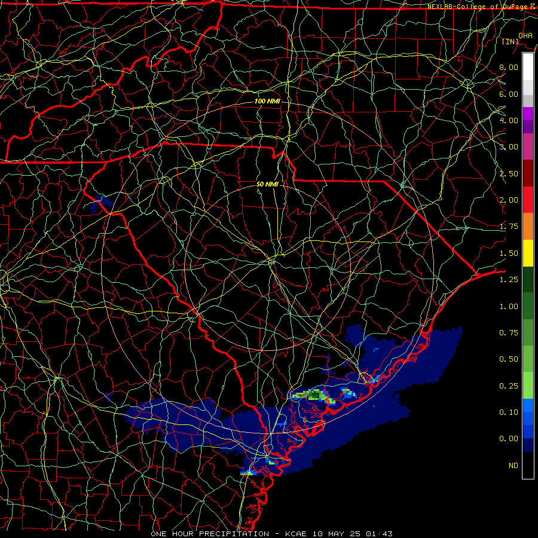Click the 3.00 legend value label
Image resolution: width=538 pixels, height=538 pixels.
click(x=509, y=147)
